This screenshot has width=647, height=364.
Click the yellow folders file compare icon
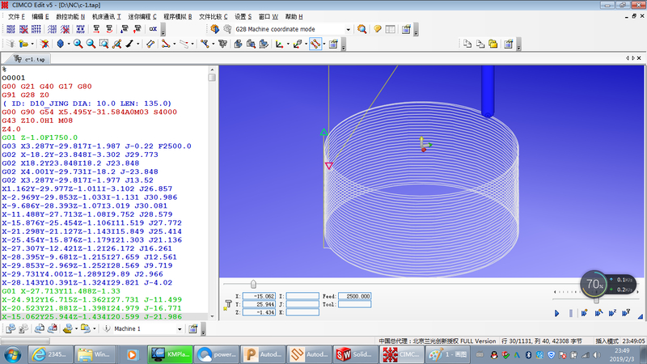tap(493, 44)
